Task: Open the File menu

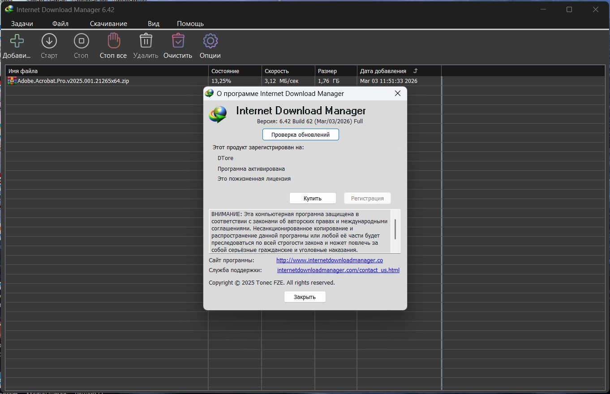Action: pyautogui.click(x=60, y=24)
